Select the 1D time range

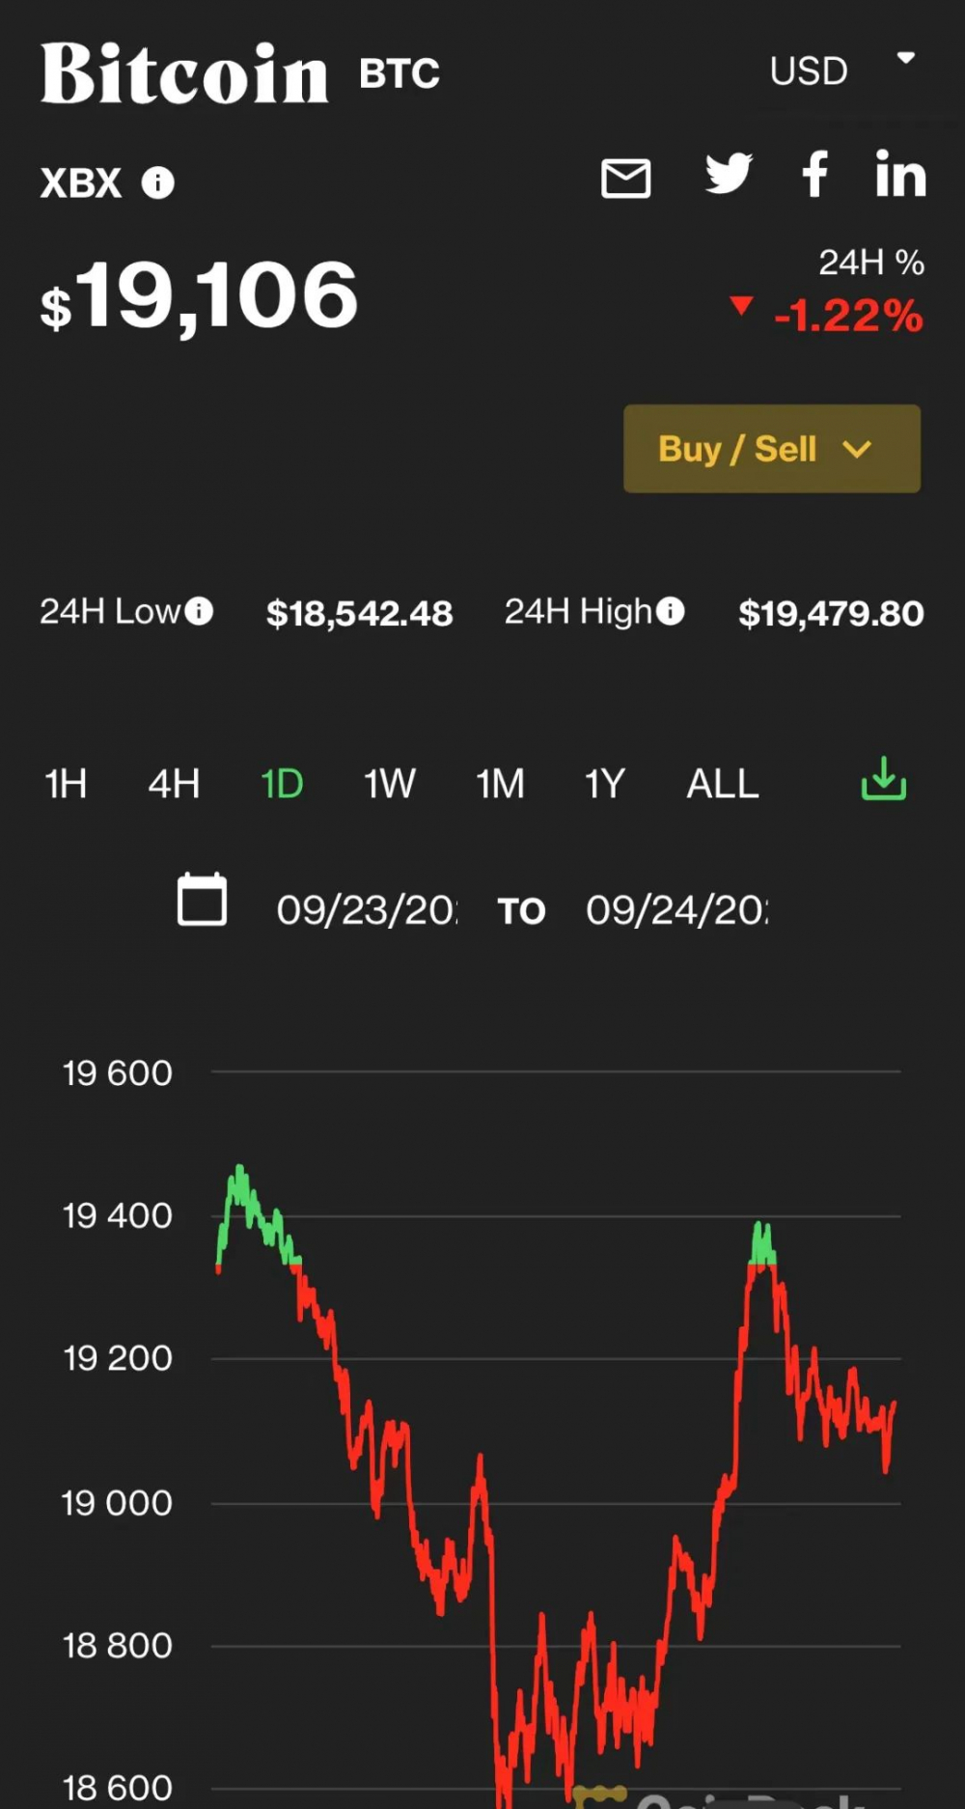[x=282, y=784]
